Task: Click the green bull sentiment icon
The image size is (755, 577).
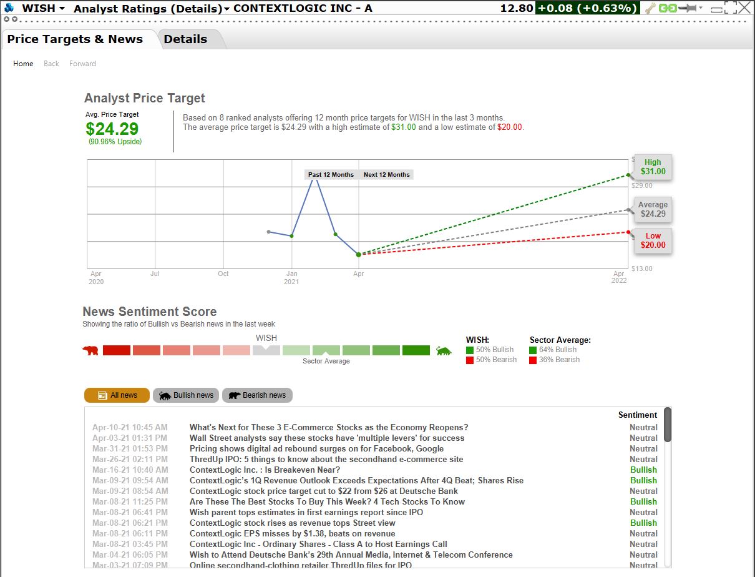Action: [444, 350]
